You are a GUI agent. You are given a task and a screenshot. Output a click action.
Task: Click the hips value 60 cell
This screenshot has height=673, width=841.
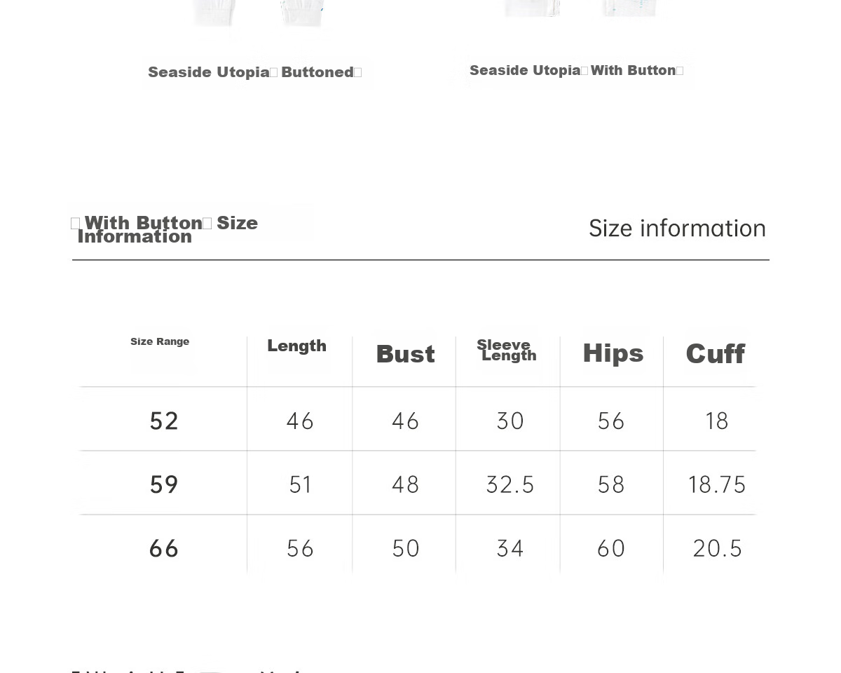[x=611, y=548]
